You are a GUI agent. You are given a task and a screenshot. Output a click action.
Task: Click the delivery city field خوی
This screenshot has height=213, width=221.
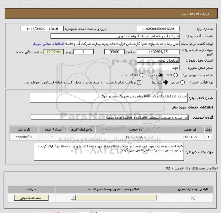158,68
